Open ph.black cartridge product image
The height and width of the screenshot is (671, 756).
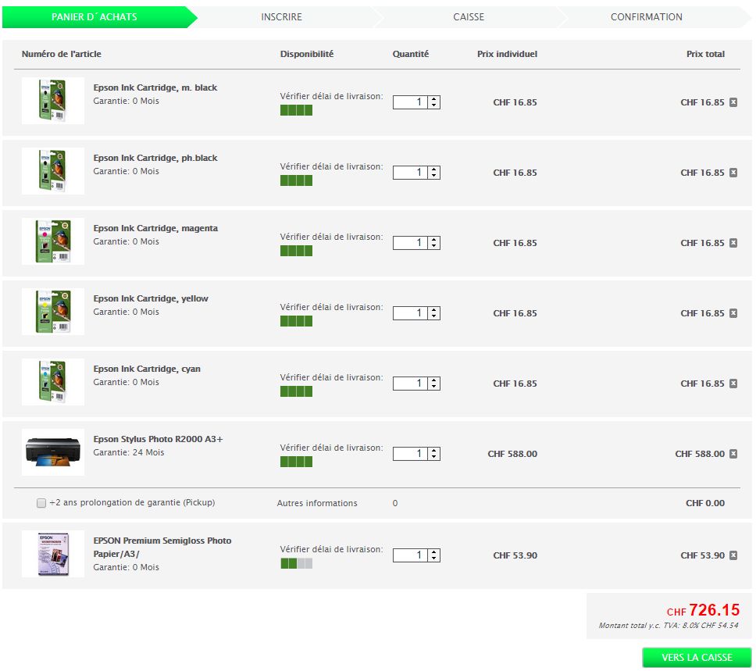pyautogui.click(x=53, y=171)
